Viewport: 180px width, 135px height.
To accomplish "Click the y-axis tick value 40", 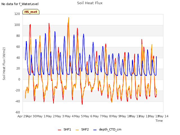I will coord(18,58).
